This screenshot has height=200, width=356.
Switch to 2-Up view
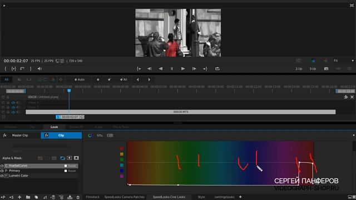coord(299,69)
